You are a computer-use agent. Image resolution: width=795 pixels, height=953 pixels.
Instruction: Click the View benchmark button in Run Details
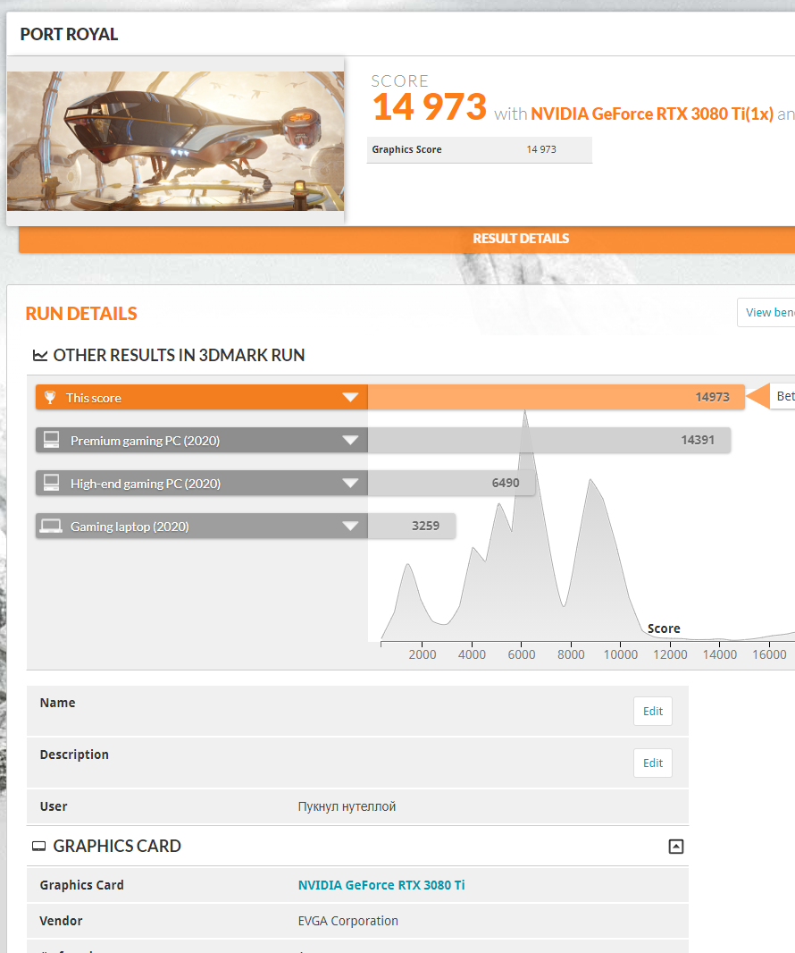coord(766,312)
